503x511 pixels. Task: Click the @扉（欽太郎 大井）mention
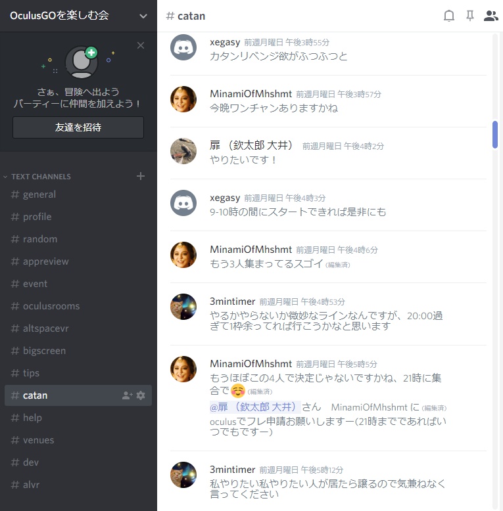tap(254, 407)
